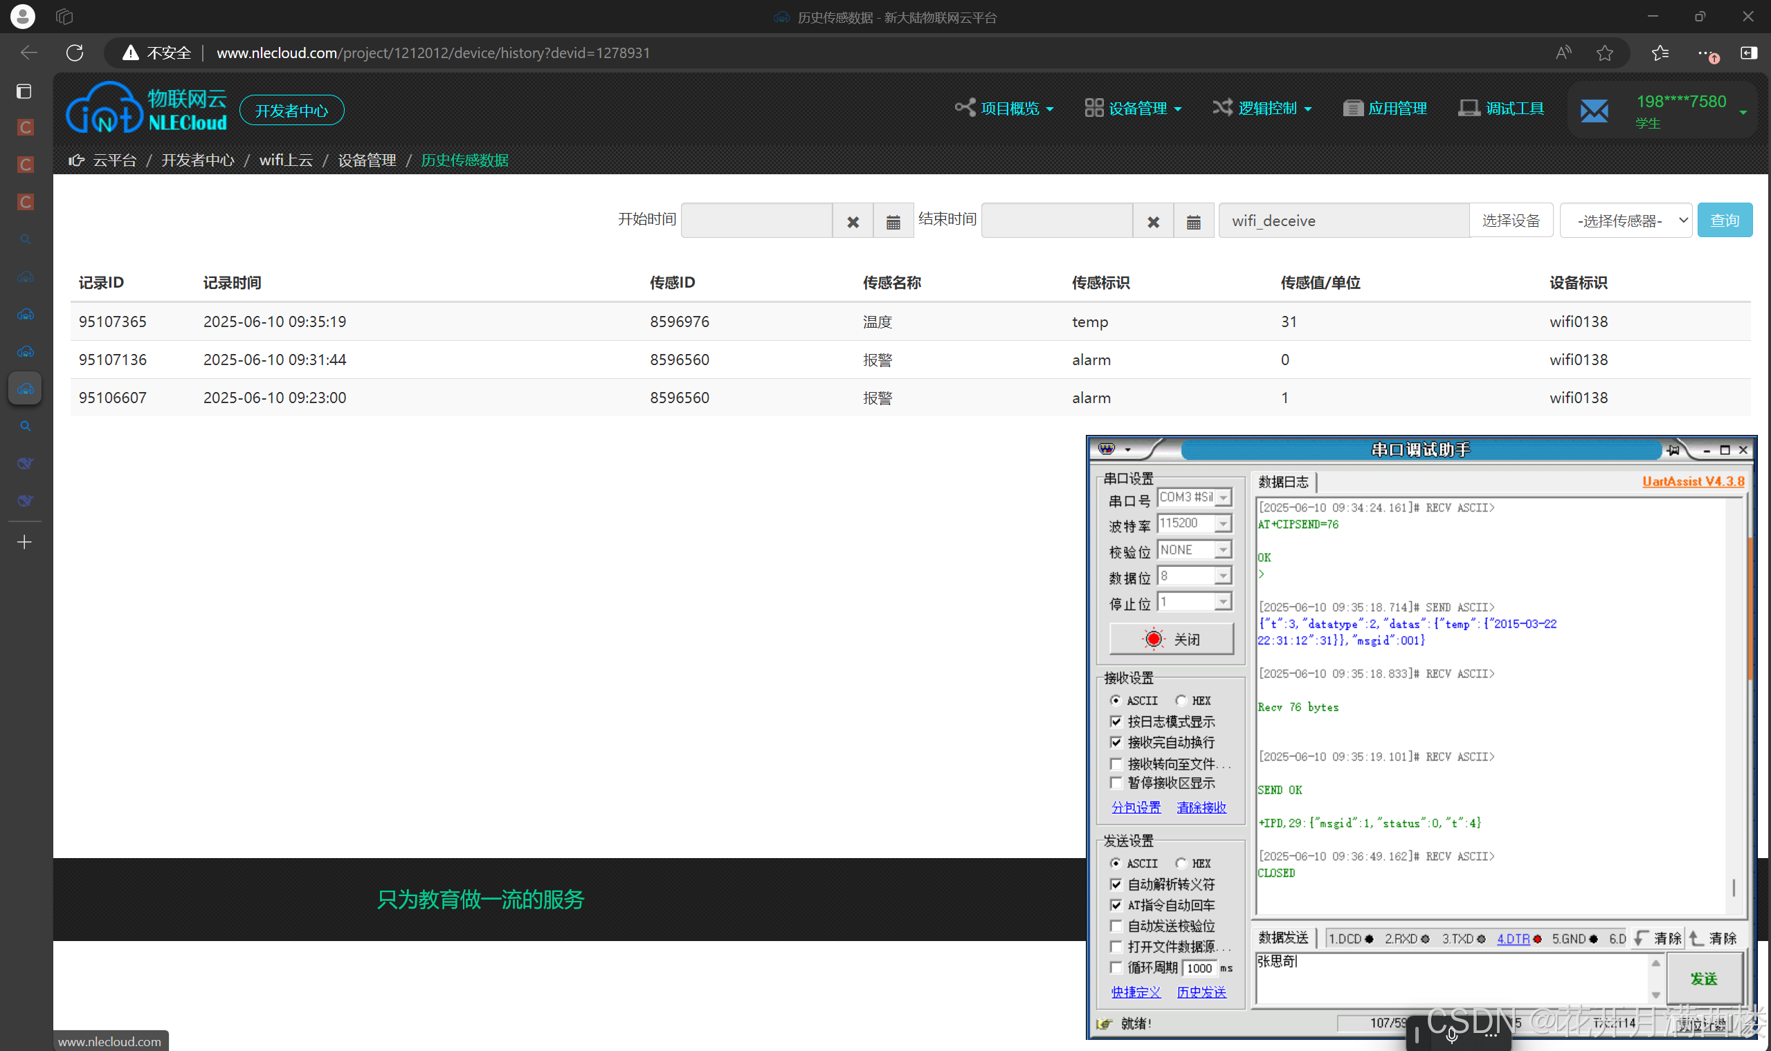Expand the 串口号 COM3 combo box
1771x1051 pixels.
(1223, 498)
